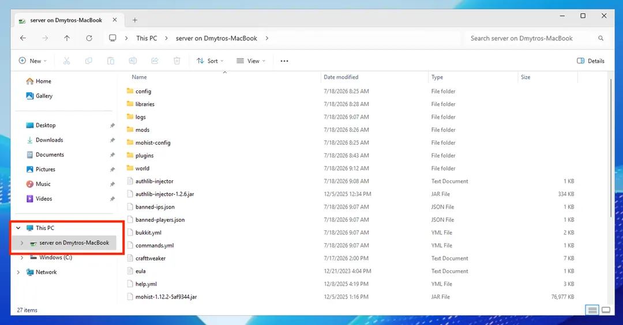Click the PC icon in address bar

tap(112, 38)
